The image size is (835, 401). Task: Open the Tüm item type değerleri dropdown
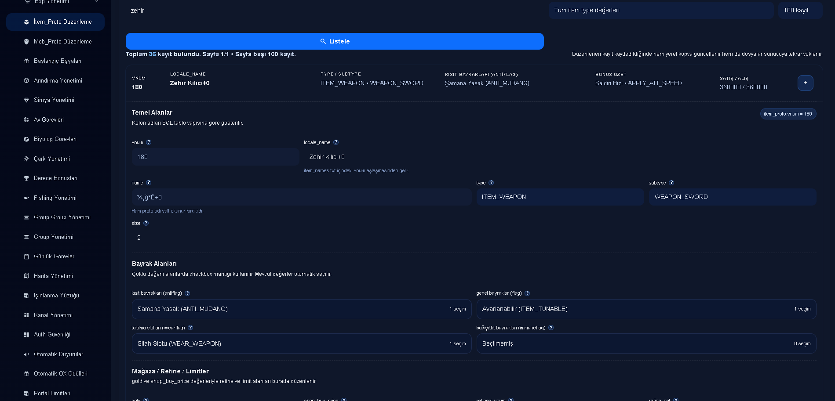click(661, 10)
